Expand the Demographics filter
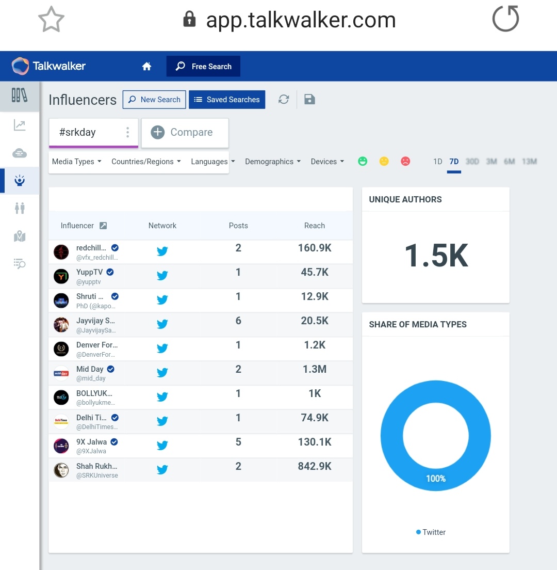This screenshot has width=557, height=570. tap(273, 162)
